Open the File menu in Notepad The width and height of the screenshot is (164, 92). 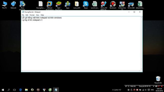pos(23,15)
